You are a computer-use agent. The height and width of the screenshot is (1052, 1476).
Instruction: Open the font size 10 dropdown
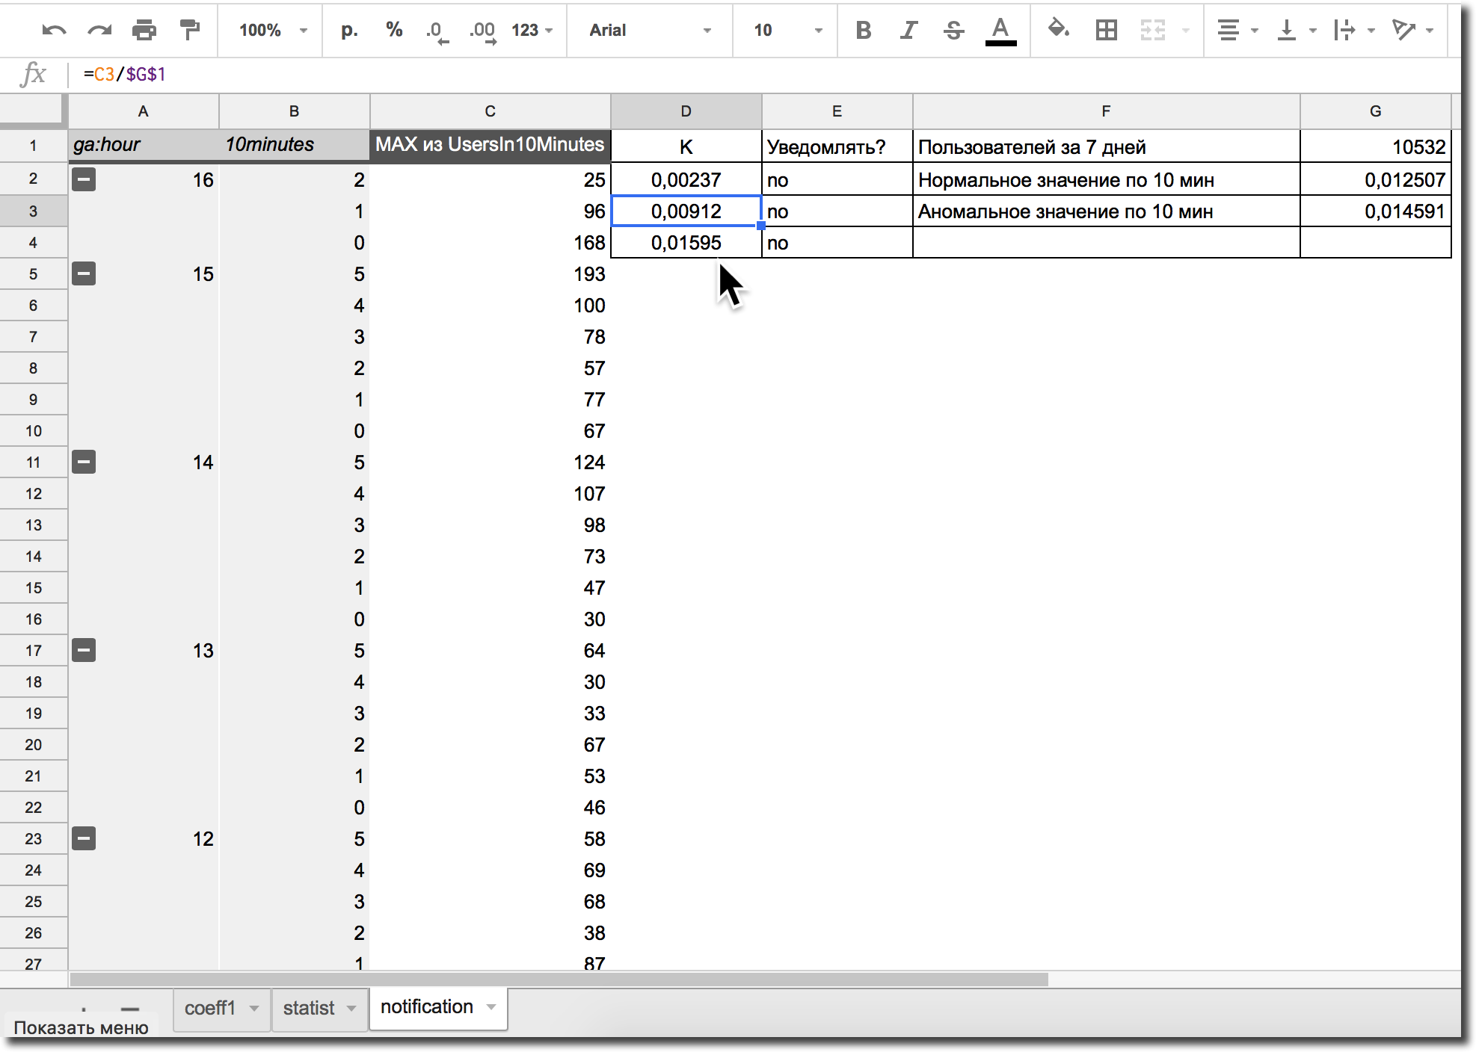(x=787, y=31)
